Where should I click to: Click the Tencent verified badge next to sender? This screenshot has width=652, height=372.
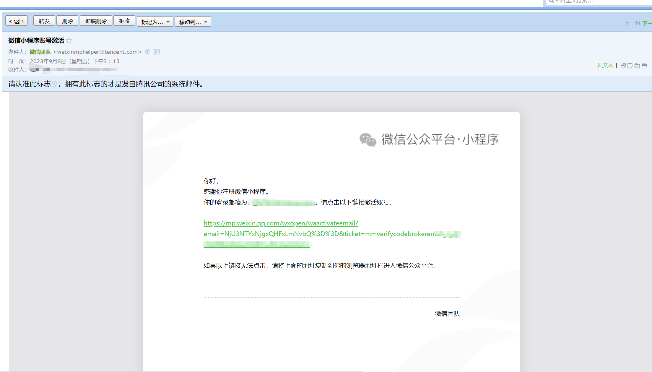tap(147, 52)
